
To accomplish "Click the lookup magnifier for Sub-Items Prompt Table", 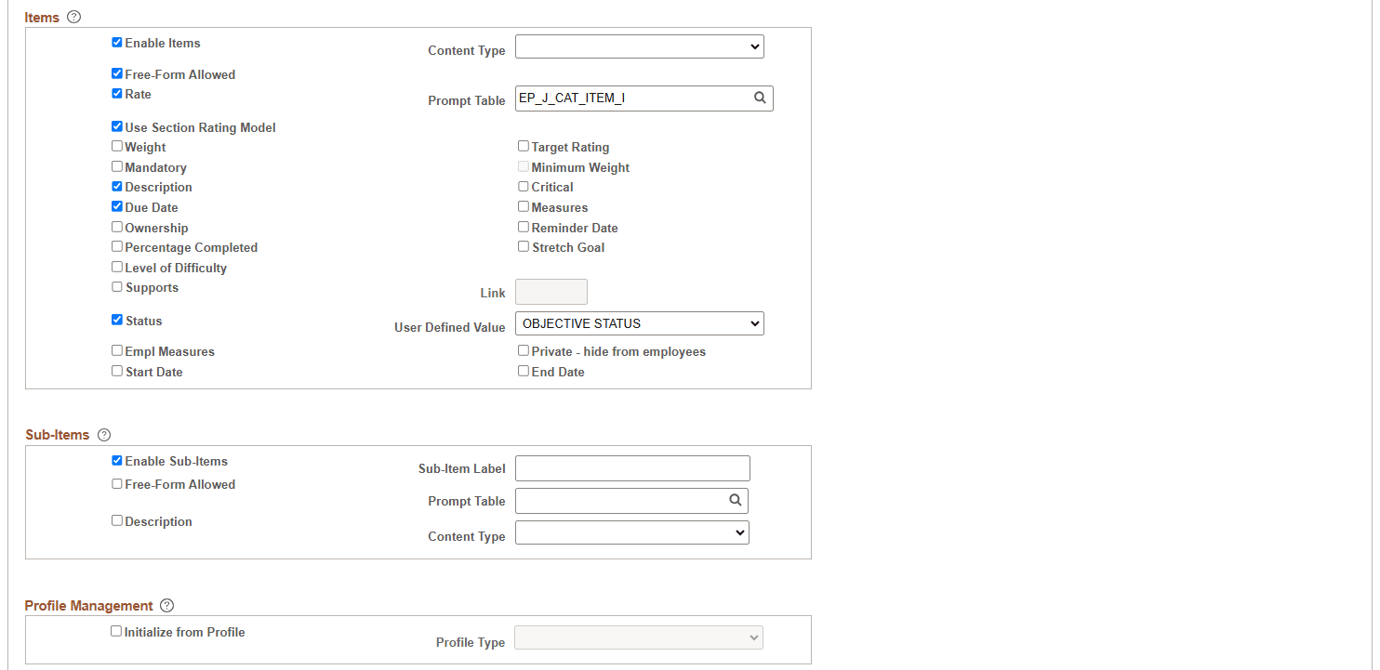I will [735, 500].
